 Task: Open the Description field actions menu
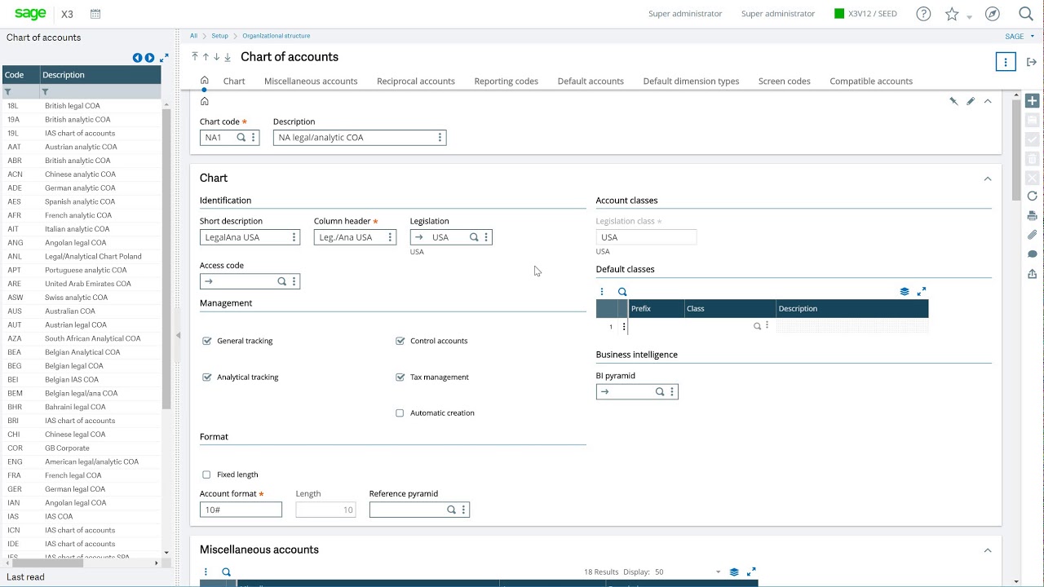pos(440,138)
